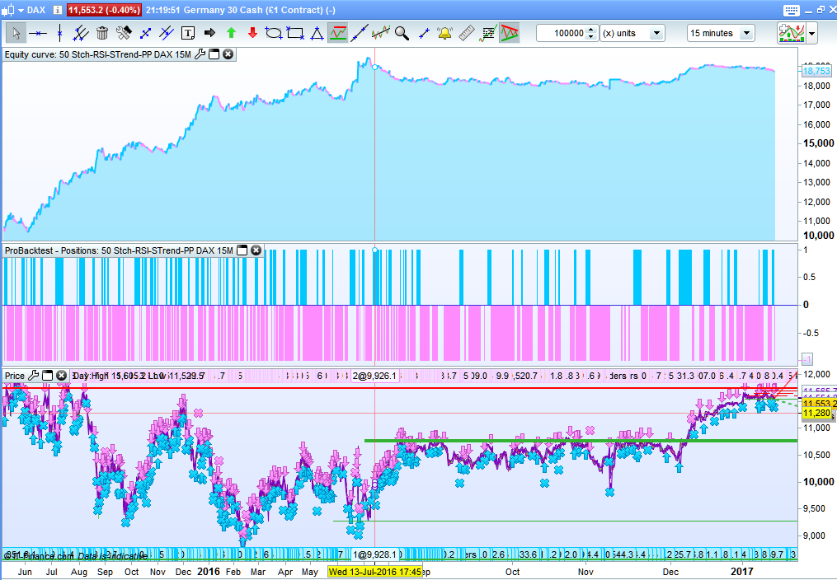Viewport: 837px width, 580px height.
Task: Click the info icon beside DAX
Action: (x=58, y=10)
